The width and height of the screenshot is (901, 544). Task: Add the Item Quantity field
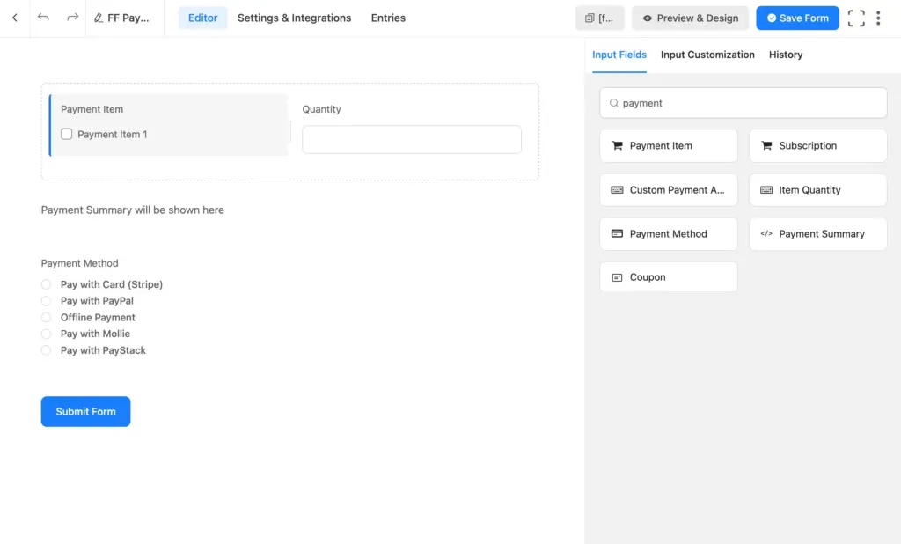817,190
